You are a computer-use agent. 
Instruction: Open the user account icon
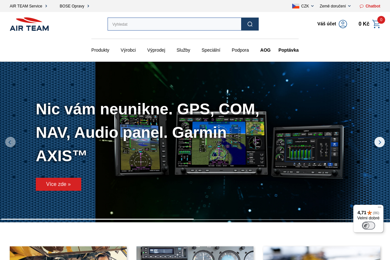click(x=343, y=24)
